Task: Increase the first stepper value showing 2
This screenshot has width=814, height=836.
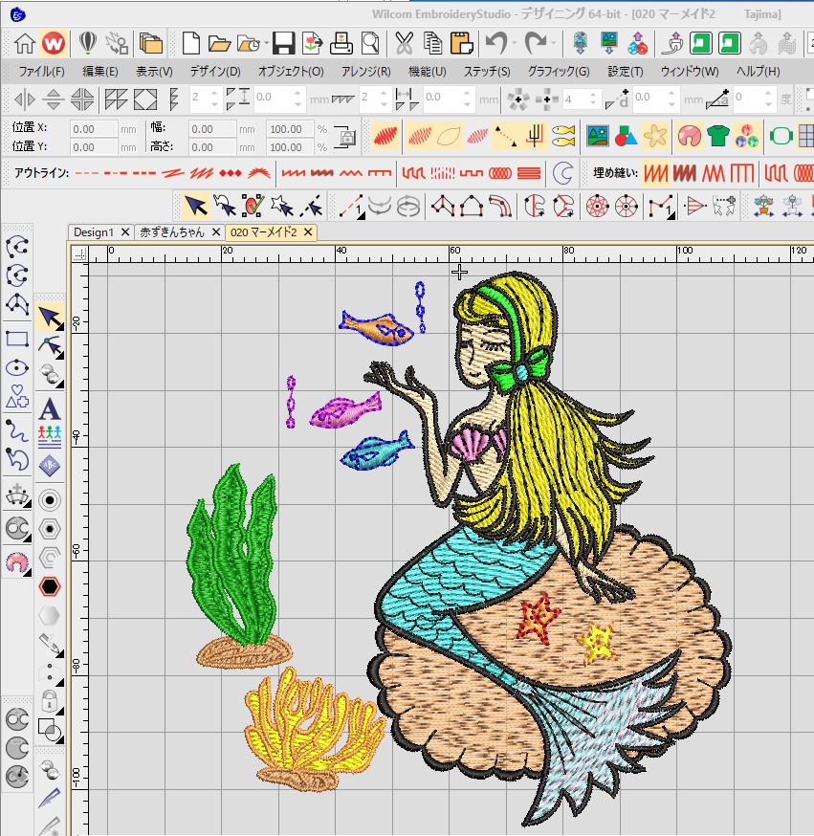Action: pyautogui.click(x=214, y=94)
